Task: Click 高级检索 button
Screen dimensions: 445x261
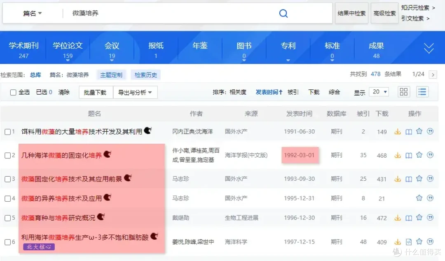Action: tap(384, 13)
